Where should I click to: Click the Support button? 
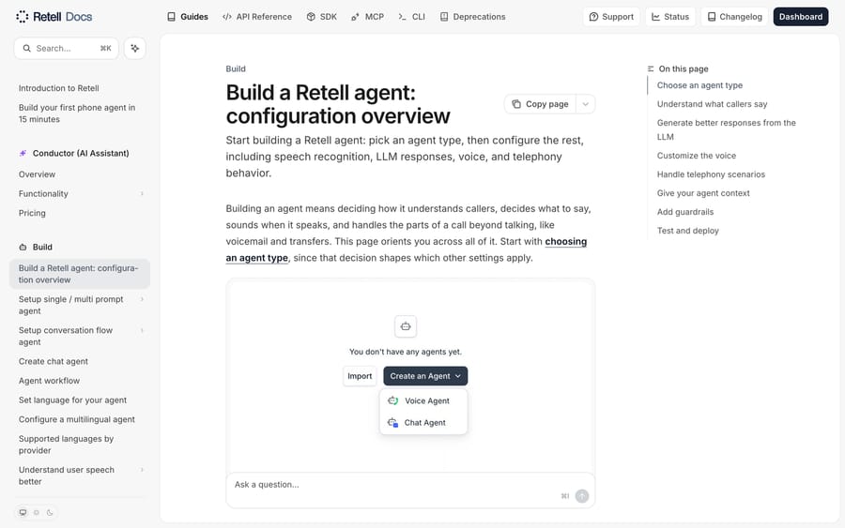click(x=611, y=17)
